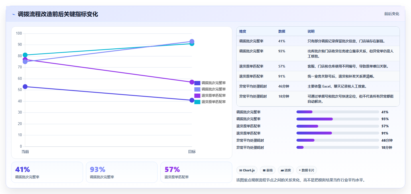Viewport: 411px width, 194px height.
Task: Toggle the light blue 调拨批次完整率 legend entry
Action: [x=210, y=89]
